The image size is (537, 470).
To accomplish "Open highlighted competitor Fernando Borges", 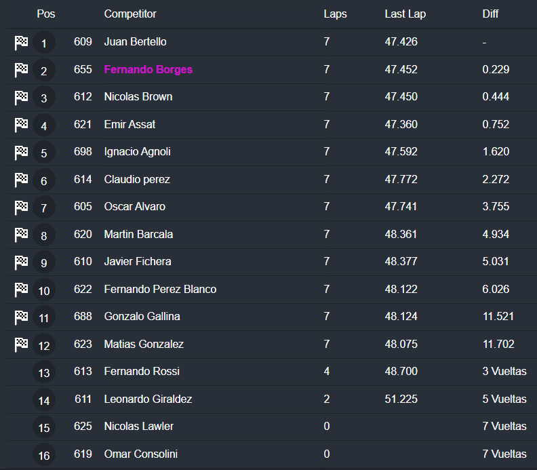I will click(148, 69).
